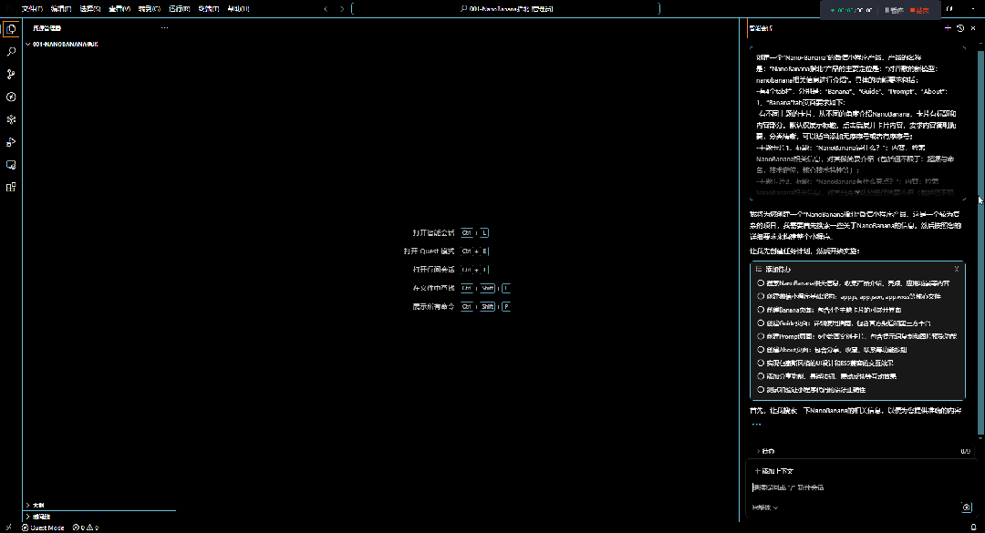
Task: Open the agent mode dropdown in chat input
Action: tap(766, 507)
